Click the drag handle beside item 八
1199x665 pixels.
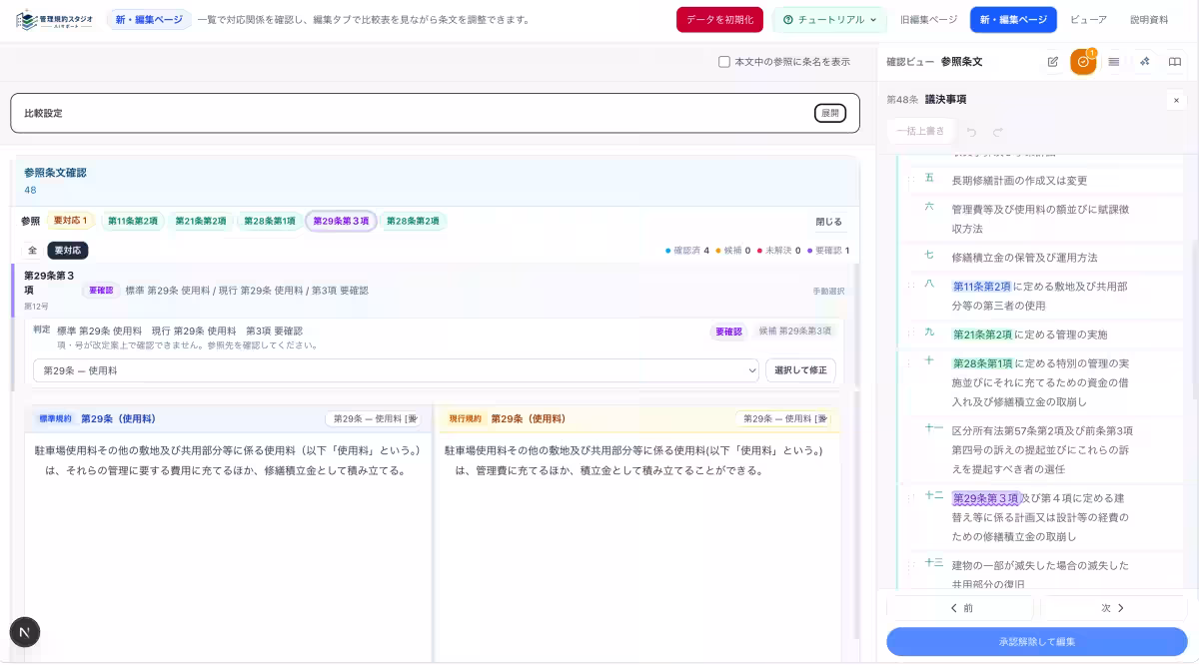coord(909,285)
